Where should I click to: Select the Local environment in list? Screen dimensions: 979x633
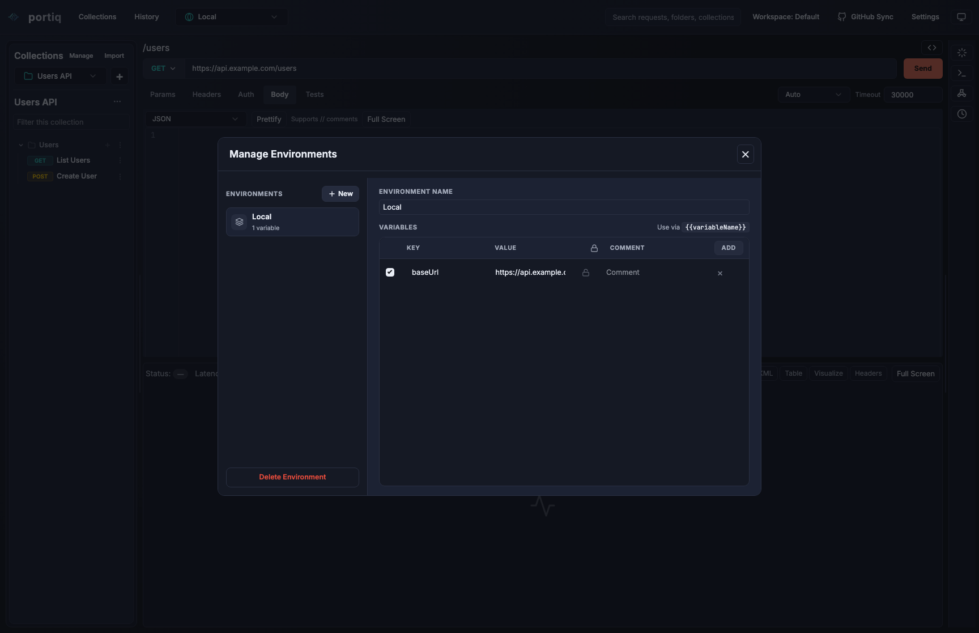[292, 222]
